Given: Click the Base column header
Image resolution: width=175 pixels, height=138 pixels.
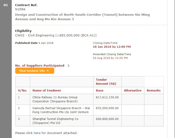Looking at the screenshot, I should 100,90.
